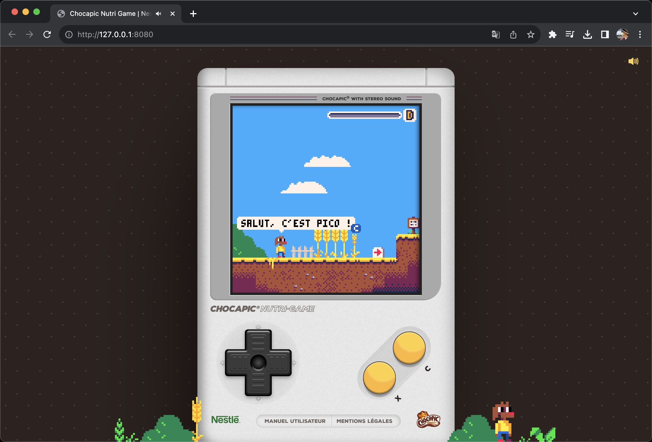Open a new tab with plus button

193,13
